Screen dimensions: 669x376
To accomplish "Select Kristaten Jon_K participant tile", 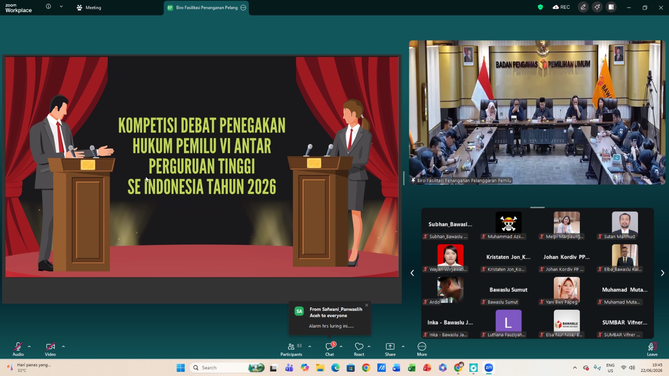I will tap(508, 258).
